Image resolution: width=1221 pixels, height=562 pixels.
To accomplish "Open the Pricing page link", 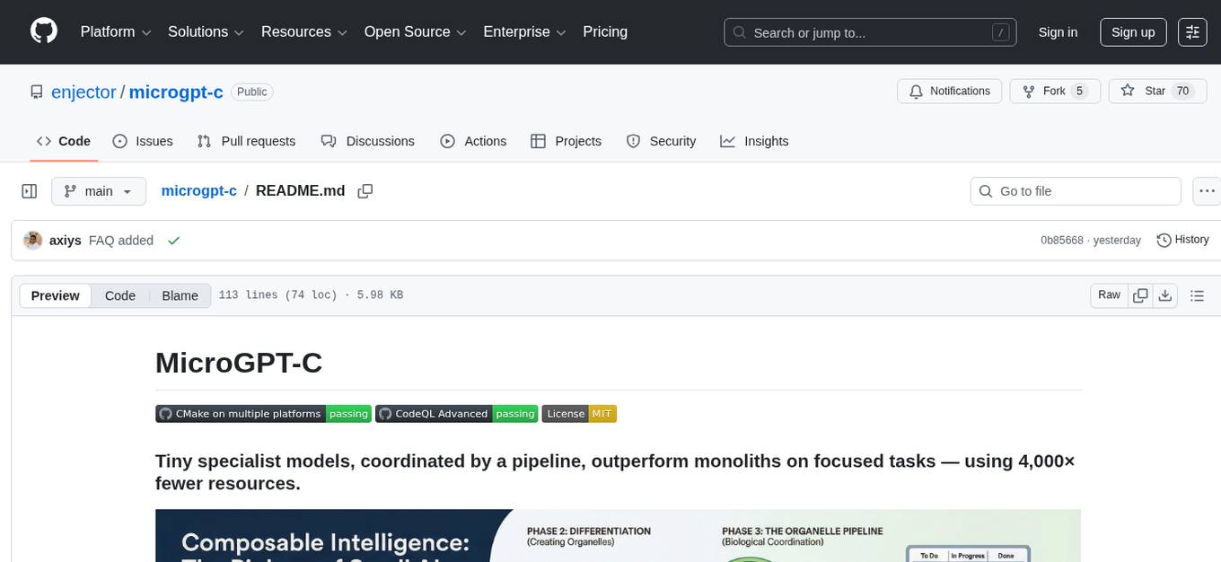I will (605, 31).
